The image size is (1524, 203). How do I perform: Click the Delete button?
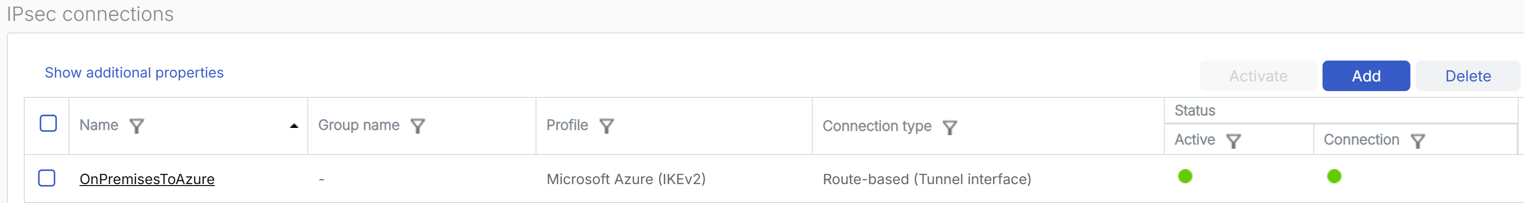(1467, 76)
